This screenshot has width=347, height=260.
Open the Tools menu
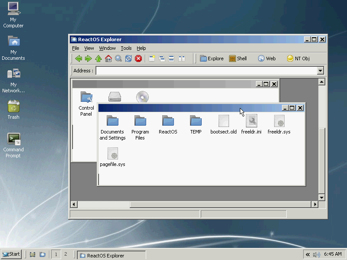(x=126, y=48)
